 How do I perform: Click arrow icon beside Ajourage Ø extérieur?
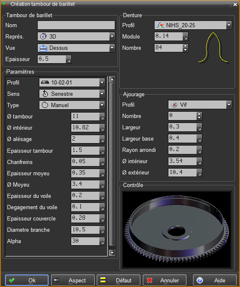[x=199, y=174]
